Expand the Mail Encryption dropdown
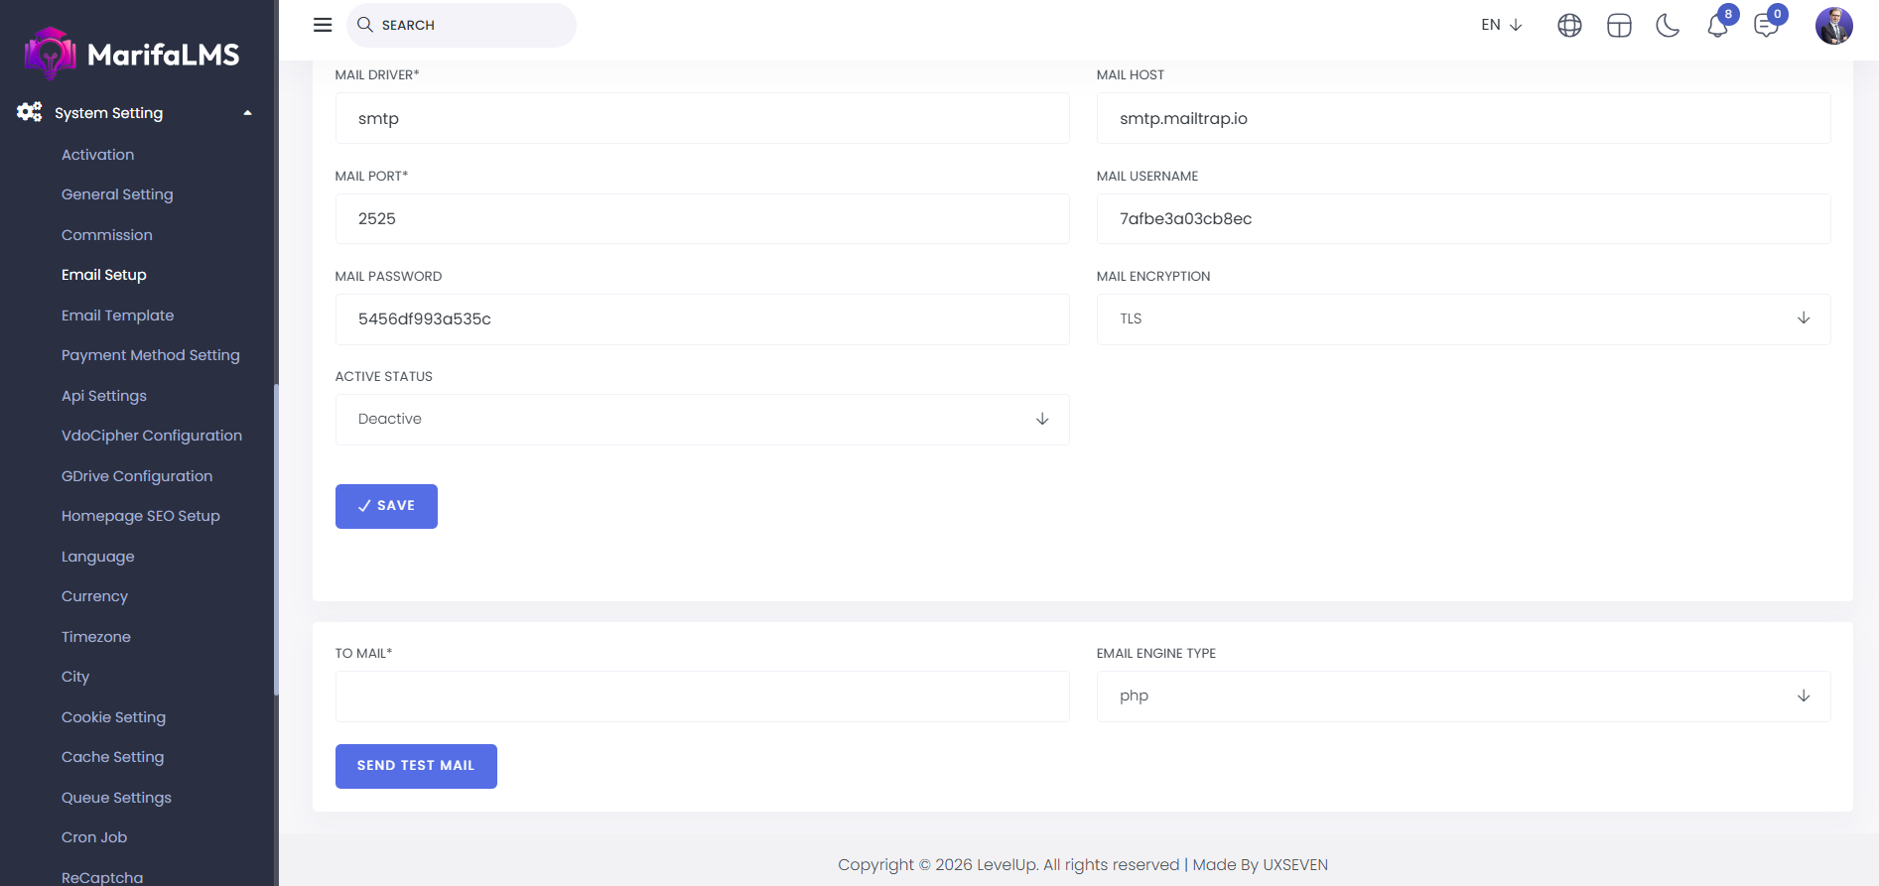The image size is (1879, 886). (x=1463, y=318)
